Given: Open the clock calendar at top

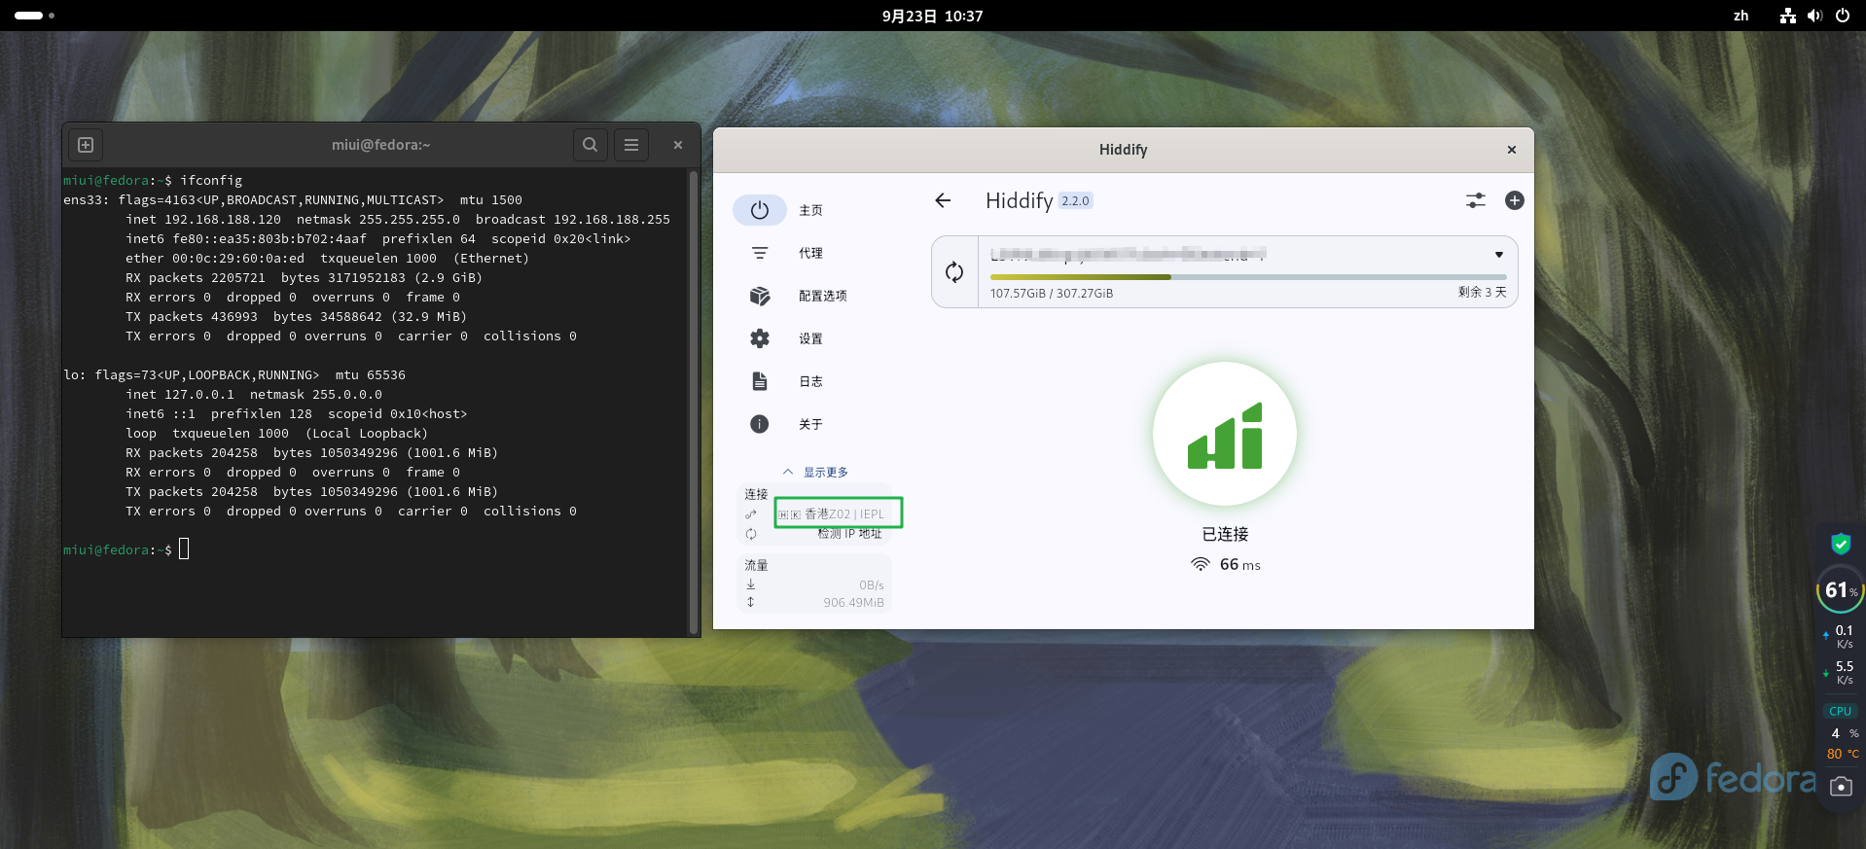Looking at the screenshot, I should click(932, 16).
